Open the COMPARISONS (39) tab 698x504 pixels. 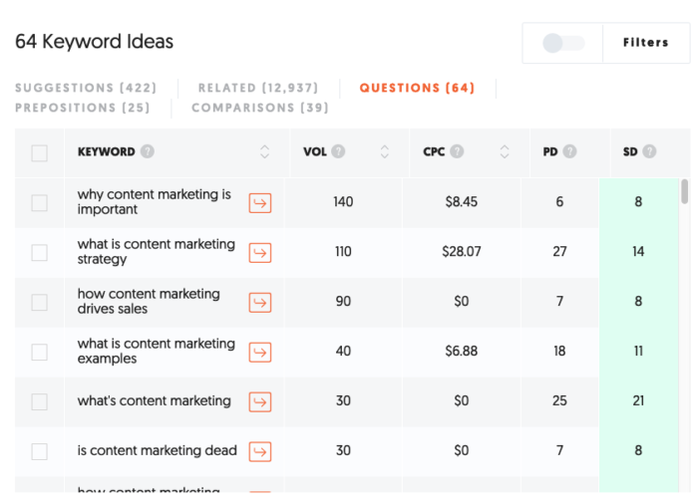click(x=260, y=108)
